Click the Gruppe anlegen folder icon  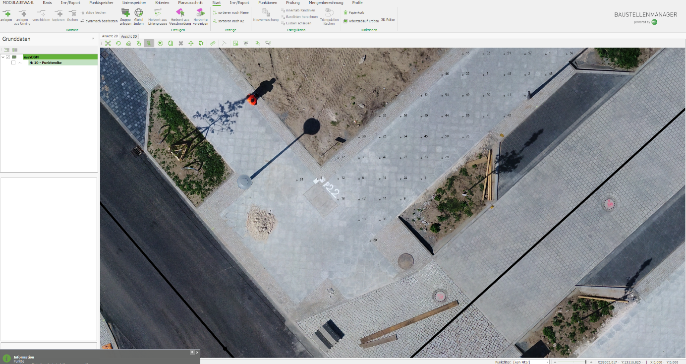[x=125, y=12]
